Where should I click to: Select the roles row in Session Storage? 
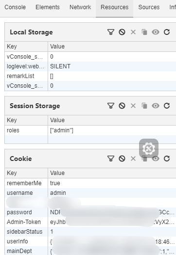90,130
